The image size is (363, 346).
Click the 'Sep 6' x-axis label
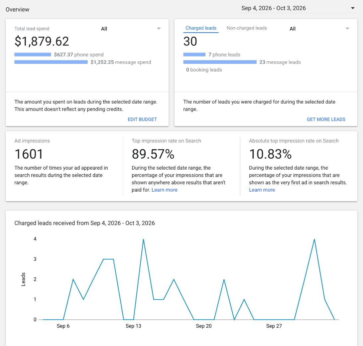(63, 326)
